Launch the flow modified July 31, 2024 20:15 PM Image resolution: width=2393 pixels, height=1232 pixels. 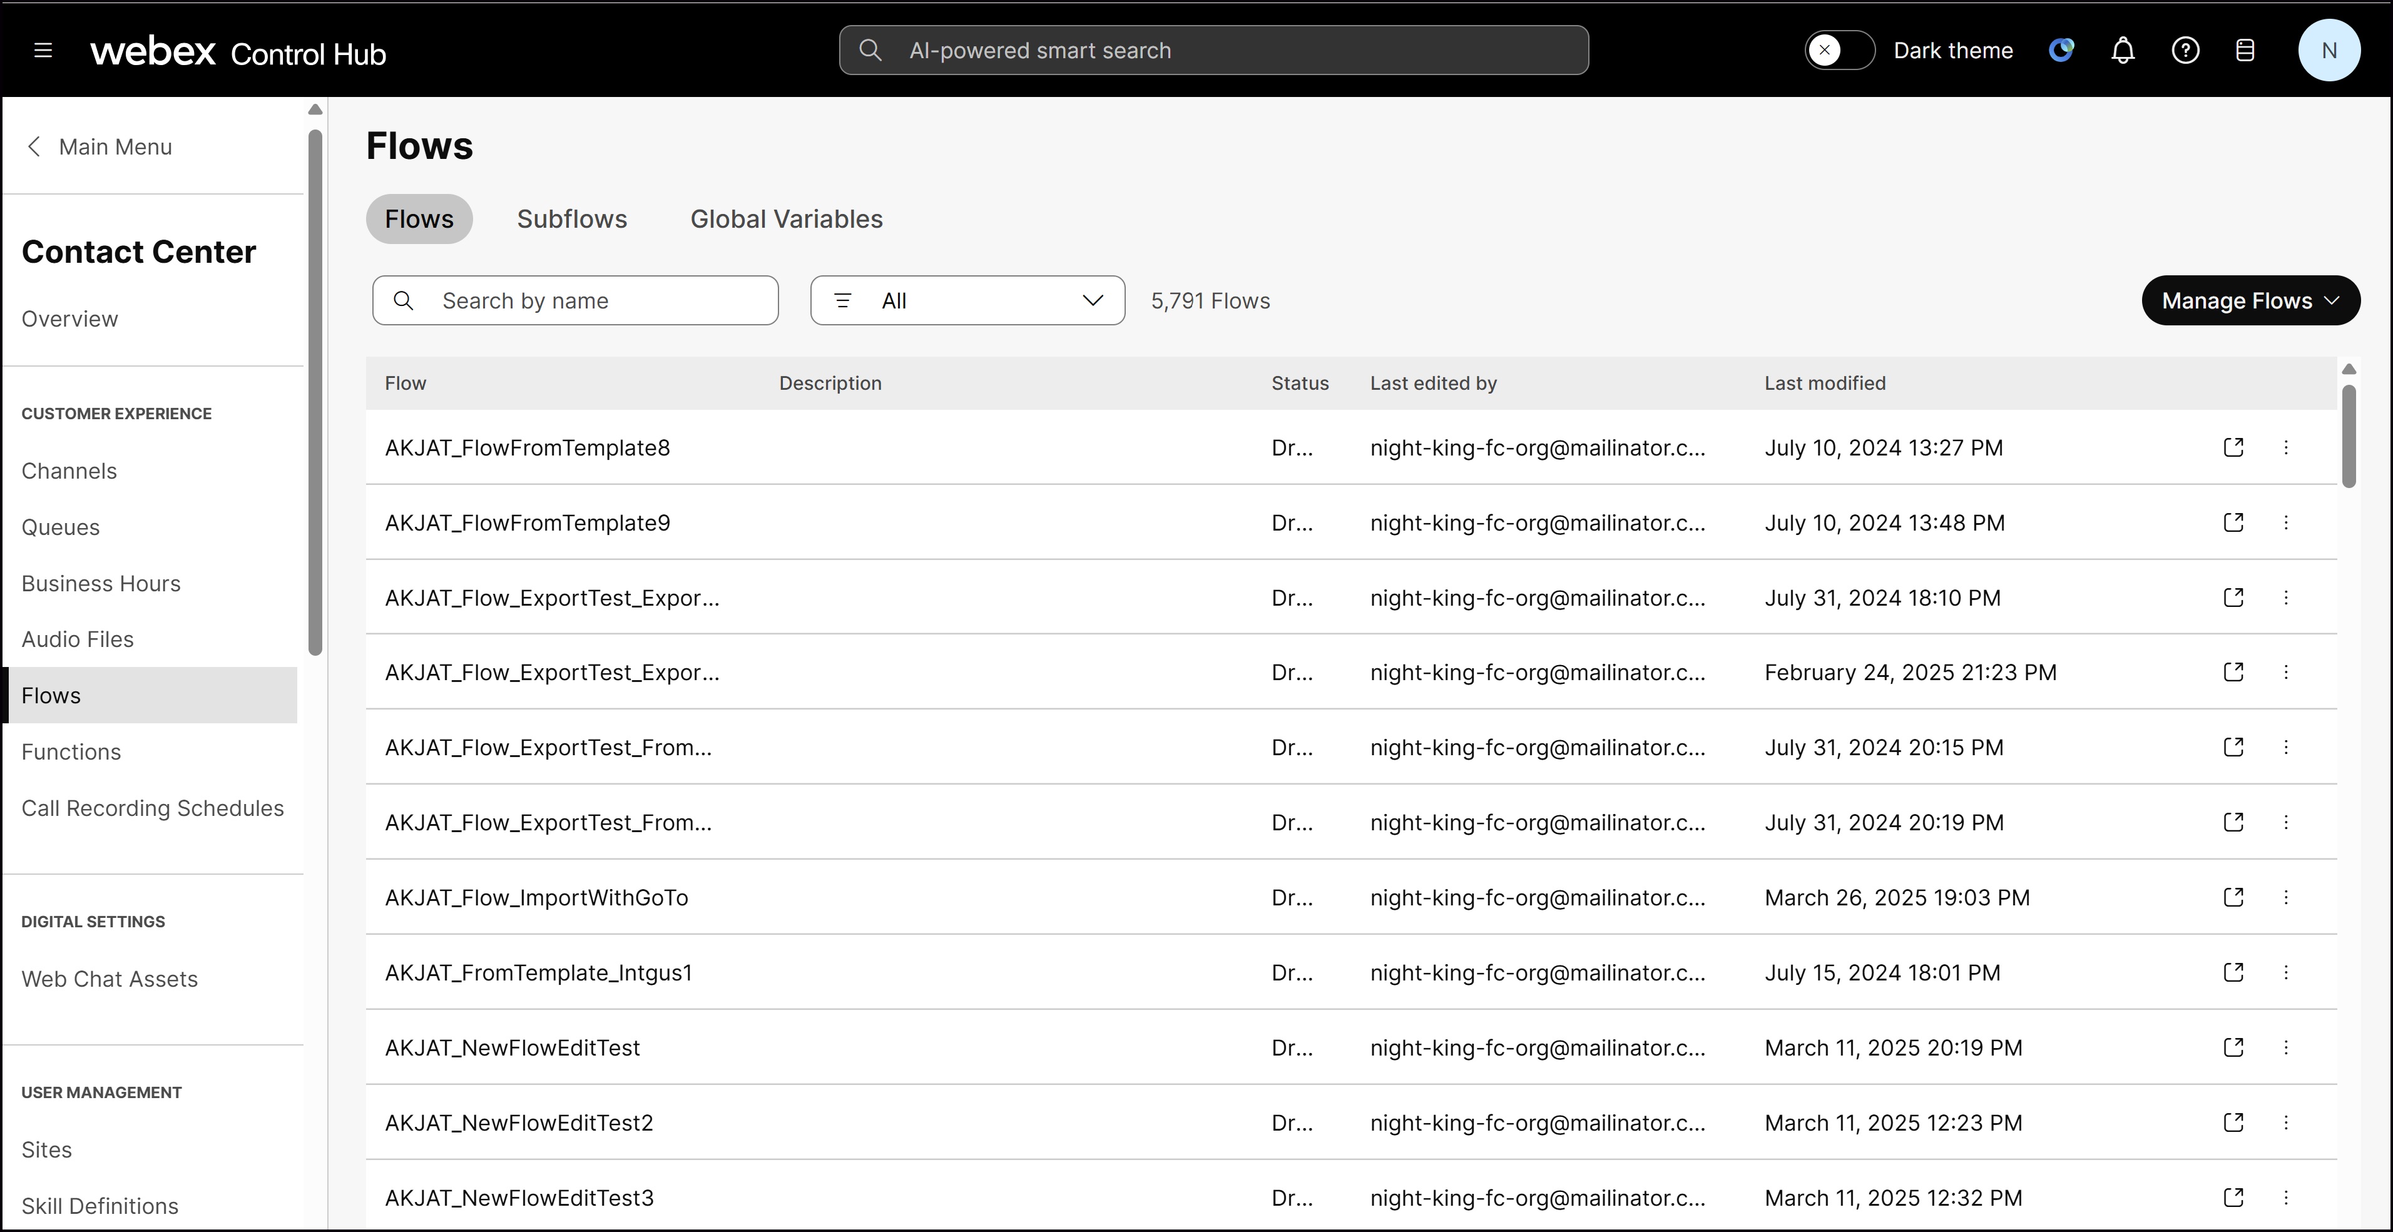pyautogui.click(x=2233, y=748)
